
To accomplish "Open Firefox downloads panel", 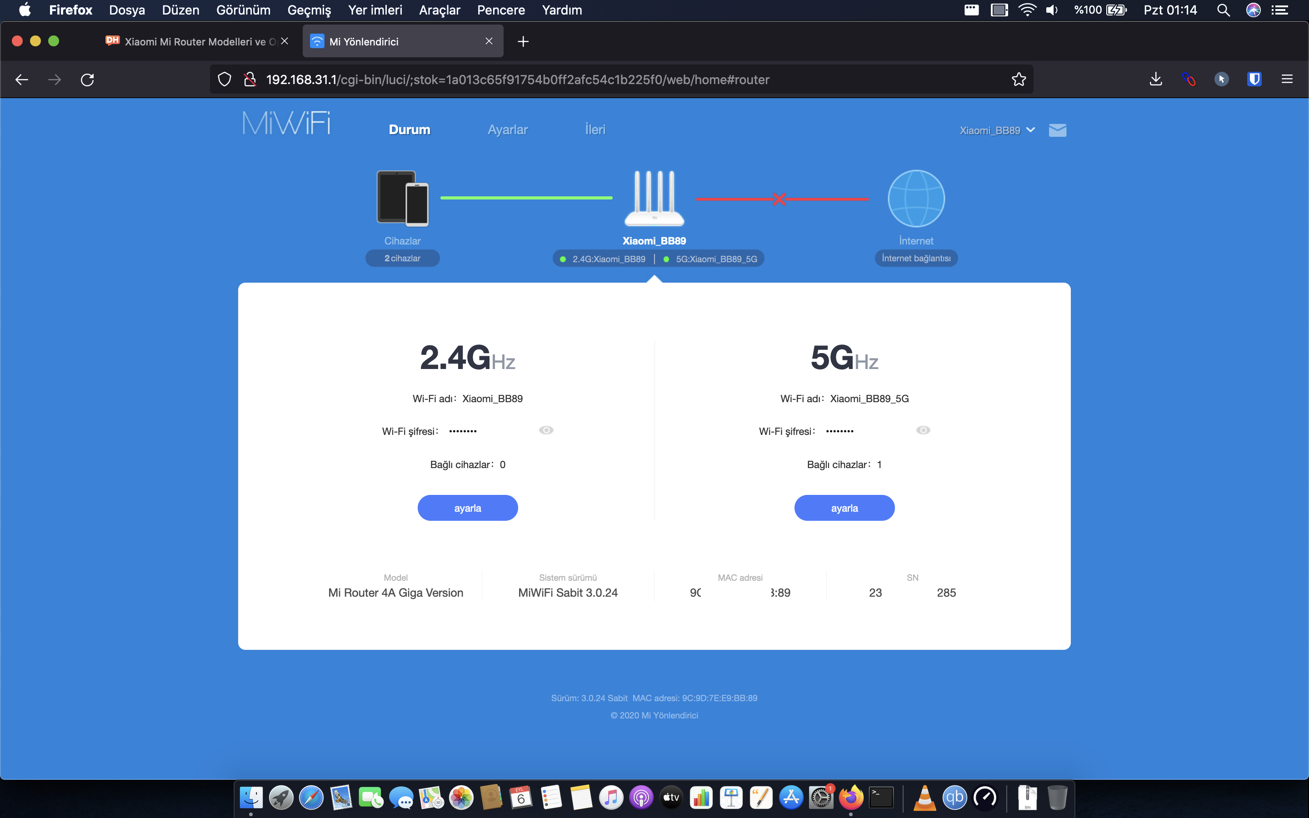I will pos(1155,80).
